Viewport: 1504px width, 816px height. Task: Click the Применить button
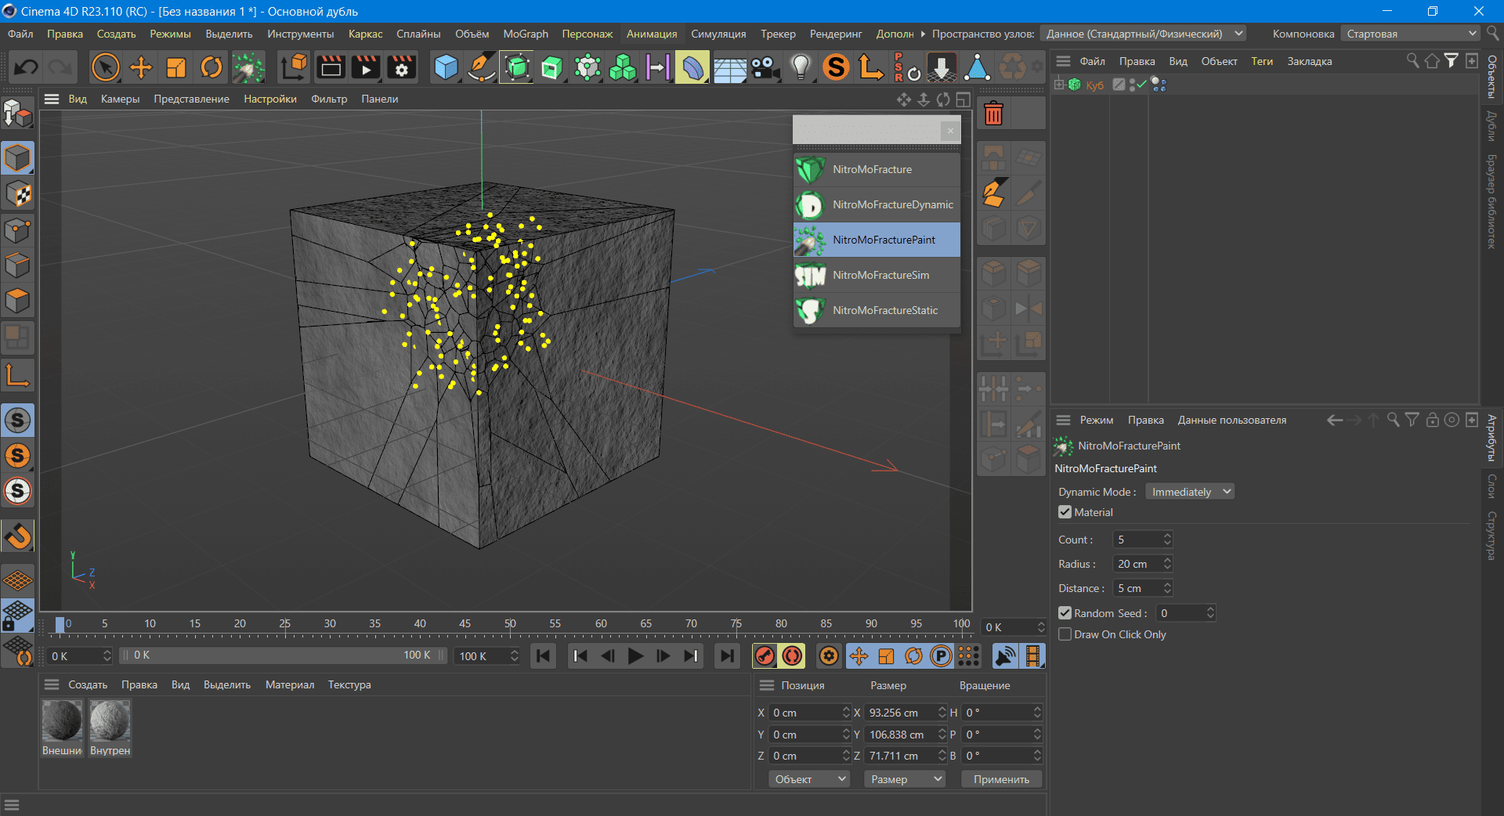pos(1001,779)
